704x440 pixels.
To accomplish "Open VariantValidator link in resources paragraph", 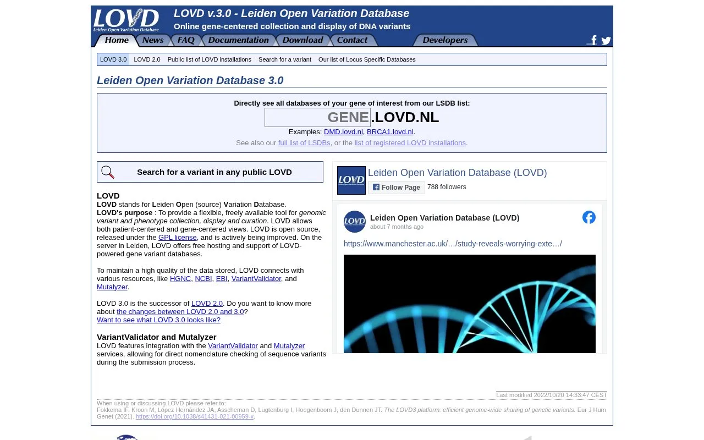I will click(x=256, y=279).
